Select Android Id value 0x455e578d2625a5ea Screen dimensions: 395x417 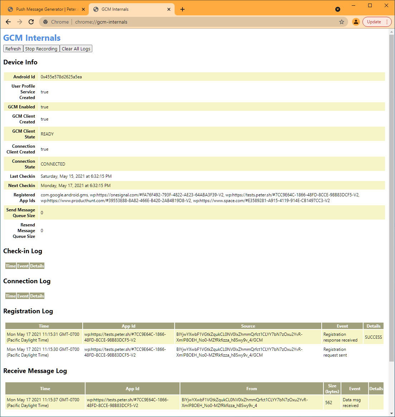coord(61,77)
